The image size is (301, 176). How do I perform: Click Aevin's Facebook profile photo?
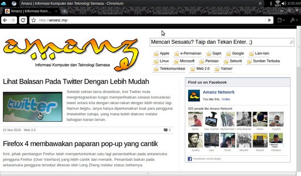(x=195, y=119)
